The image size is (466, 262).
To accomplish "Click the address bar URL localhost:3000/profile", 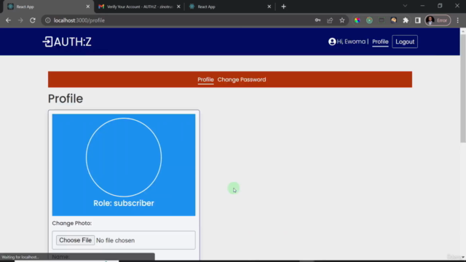I will pos(79,20).
